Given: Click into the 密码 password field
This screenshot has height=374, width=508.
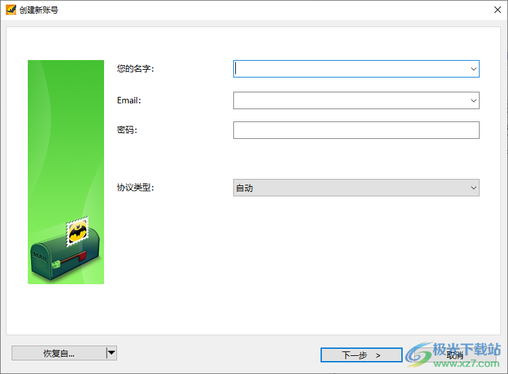Looking at the screenshot, I should pos(355,130).
